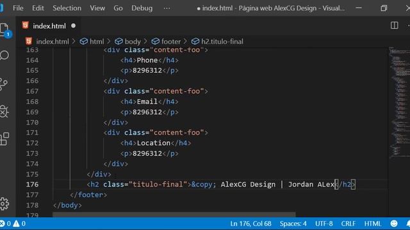410x230 pixels.
Task: Select the index.html editor tab
Action: [x=49, y=26]
